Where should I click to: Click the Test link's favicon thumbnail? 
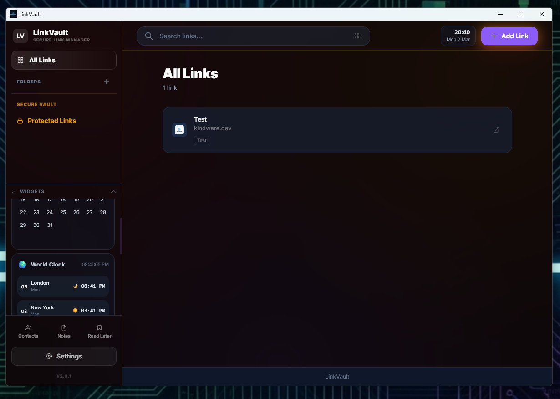(179, 130)
